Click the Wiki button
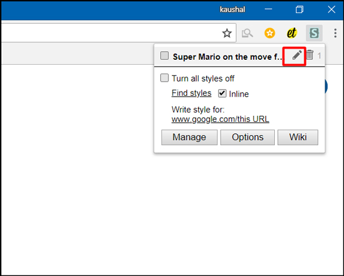Screen dimensions: 344x276 (298, 137)
